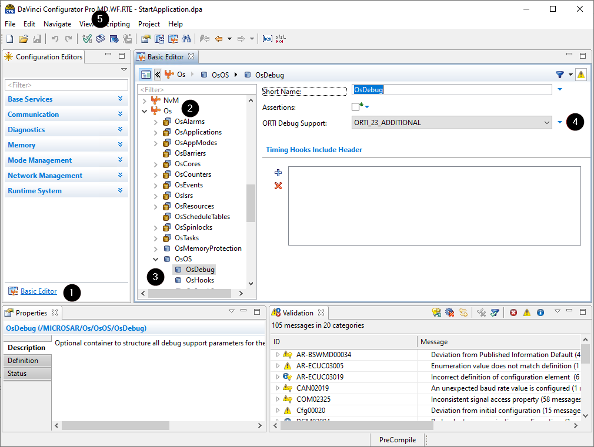
Task: Open the Navigate menu
Action: [x=57, y=24]
